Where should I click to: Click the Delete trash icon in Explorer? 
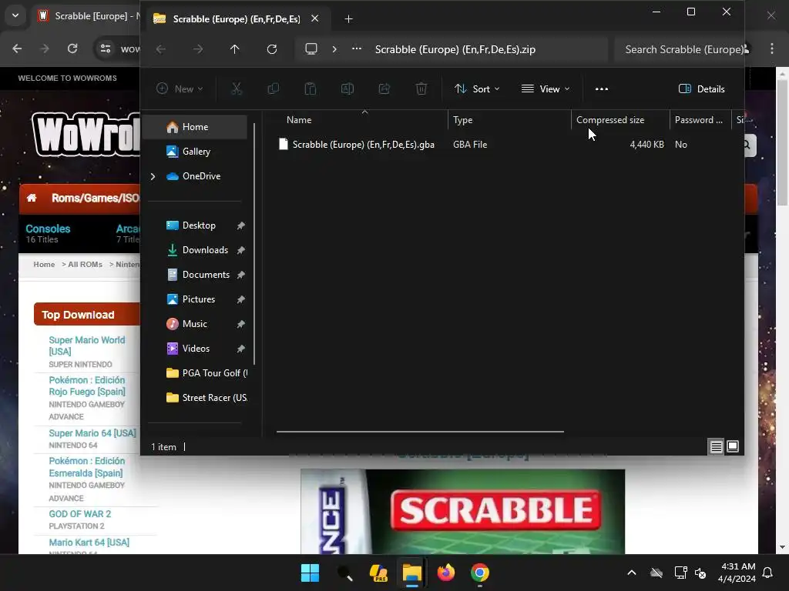[x=421, y=89]
